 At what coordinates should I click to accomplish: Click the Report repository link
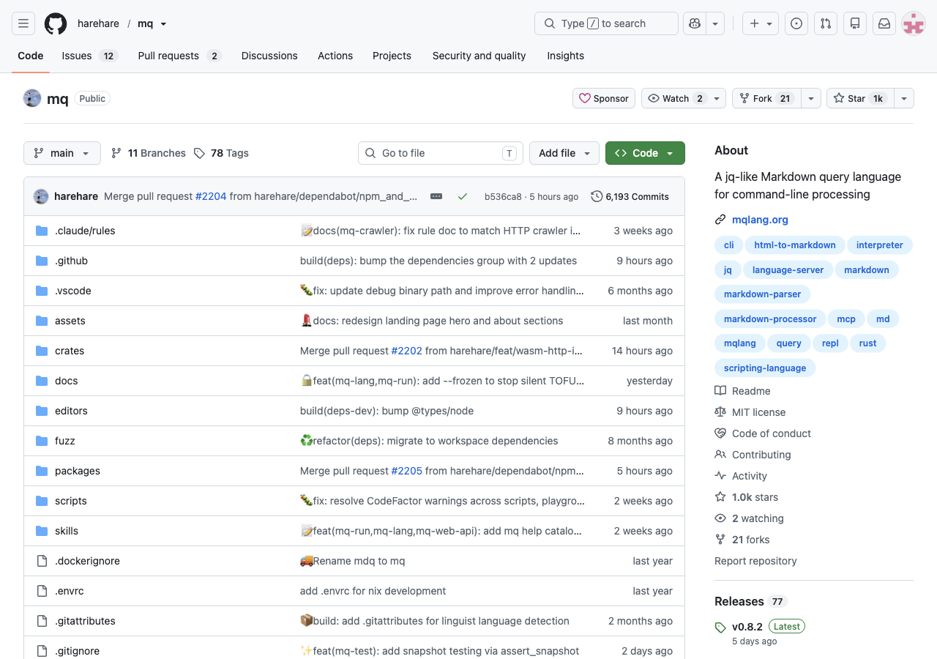(755, 561)
